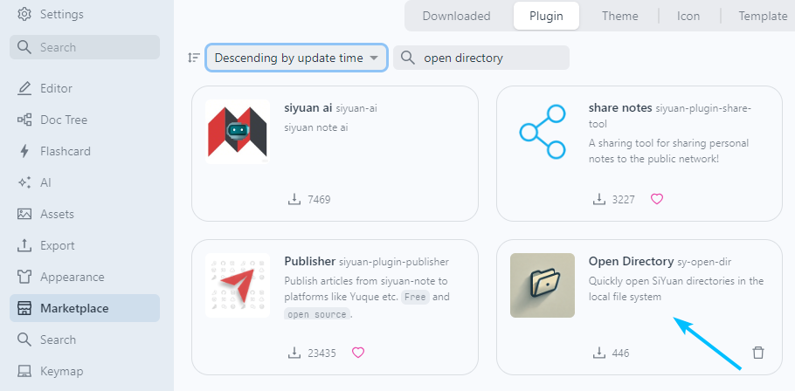Click the sort order icon beside dropdown

(x=194, y=58)
